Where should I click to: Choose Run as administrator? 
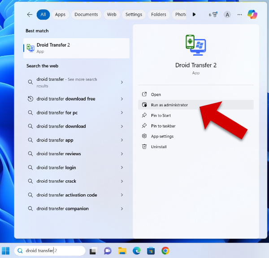tap(196, 105)
